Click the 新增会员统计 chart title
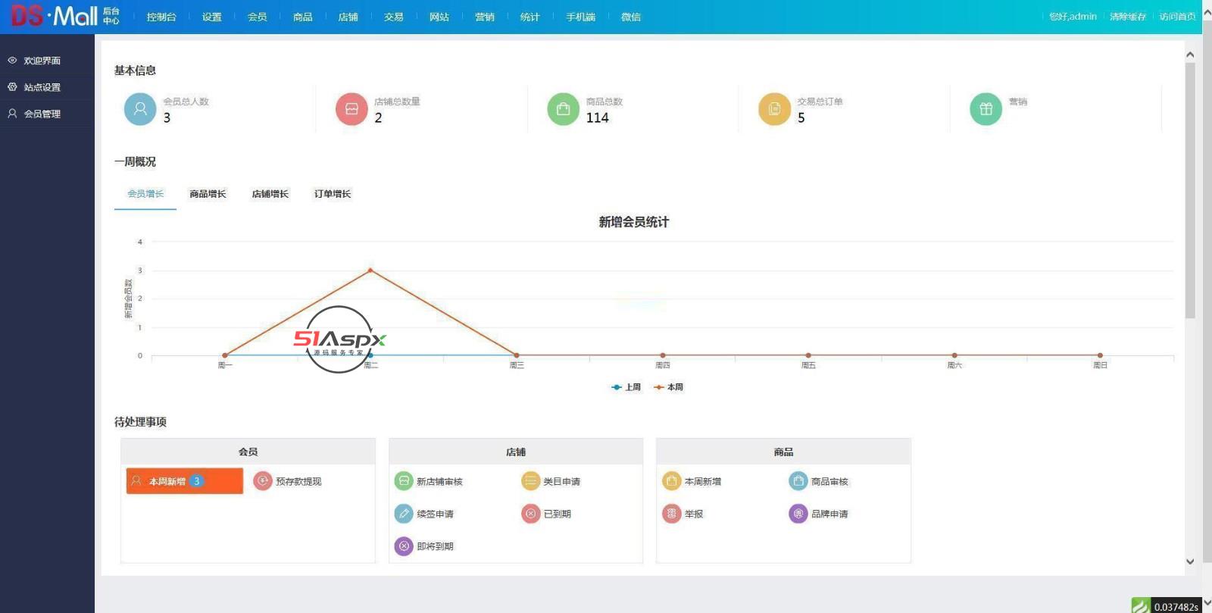This screenshot has width=1212, height=613. tap(634, 222)
